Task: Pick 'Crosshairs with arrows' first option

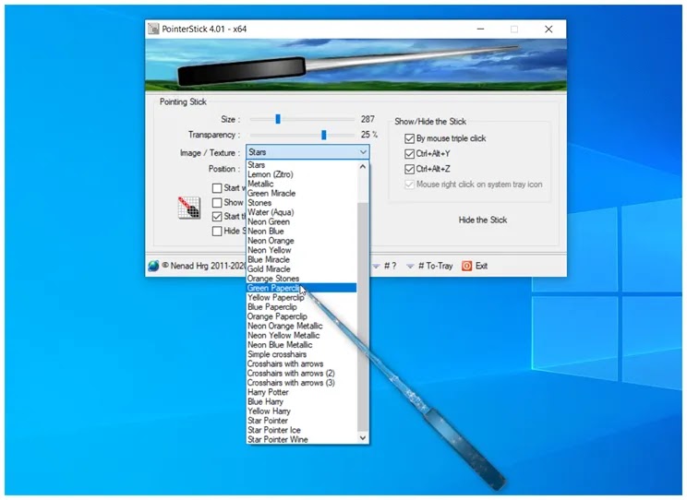Action: pyautogui.click(x=301, y=364)
